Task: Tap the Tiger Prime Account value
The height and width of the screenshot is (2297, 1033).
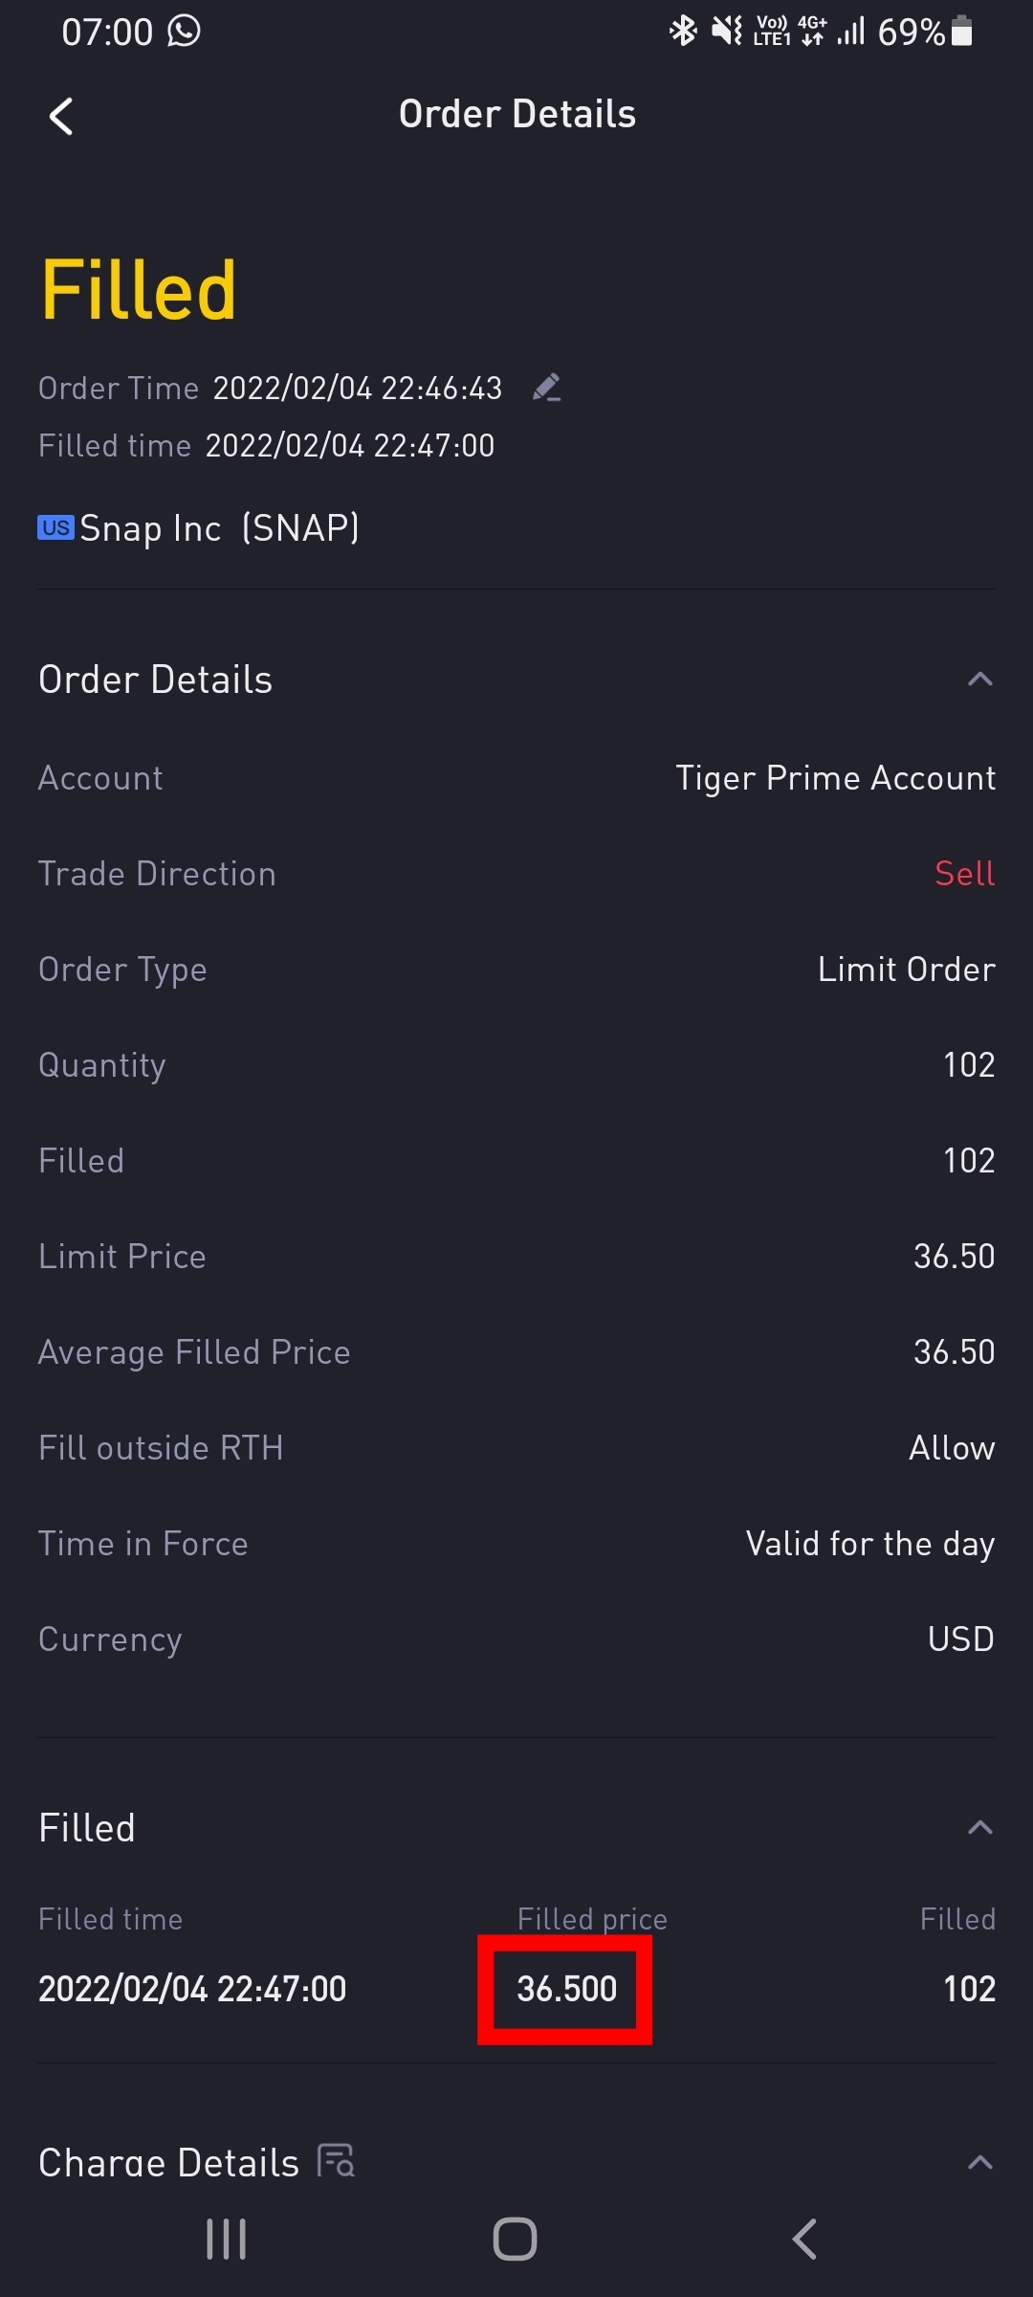Action: [x=835, y=778]
